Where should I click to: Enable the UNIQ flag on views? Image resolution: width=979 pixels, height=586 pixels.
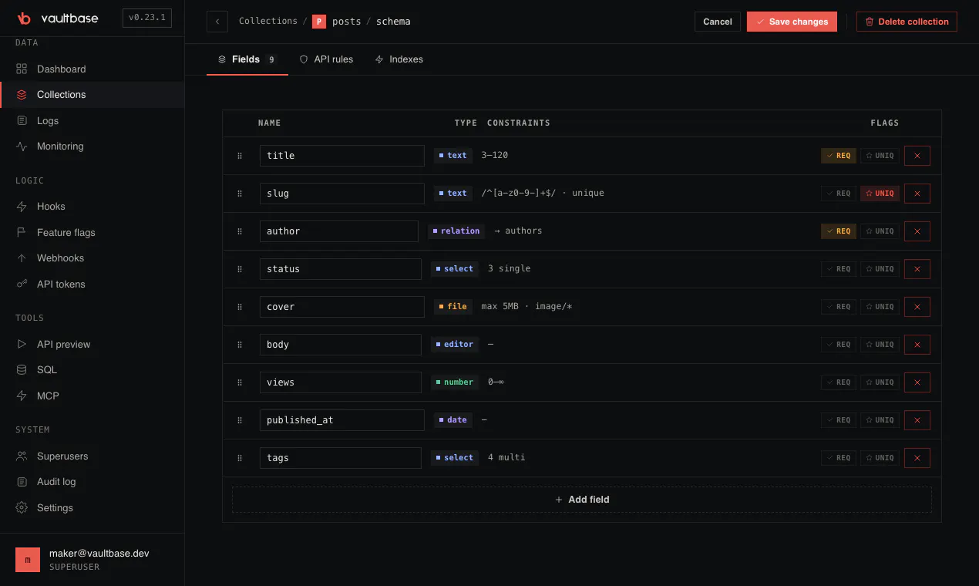[880, 382]
